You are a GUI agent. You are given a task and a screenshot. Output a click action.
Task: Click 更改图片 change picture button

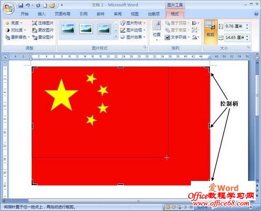tap(43, 30)
